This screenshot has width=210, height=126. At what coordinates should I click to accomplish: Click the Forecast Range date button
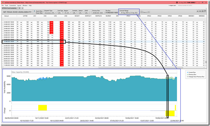[x=129, y=13]
